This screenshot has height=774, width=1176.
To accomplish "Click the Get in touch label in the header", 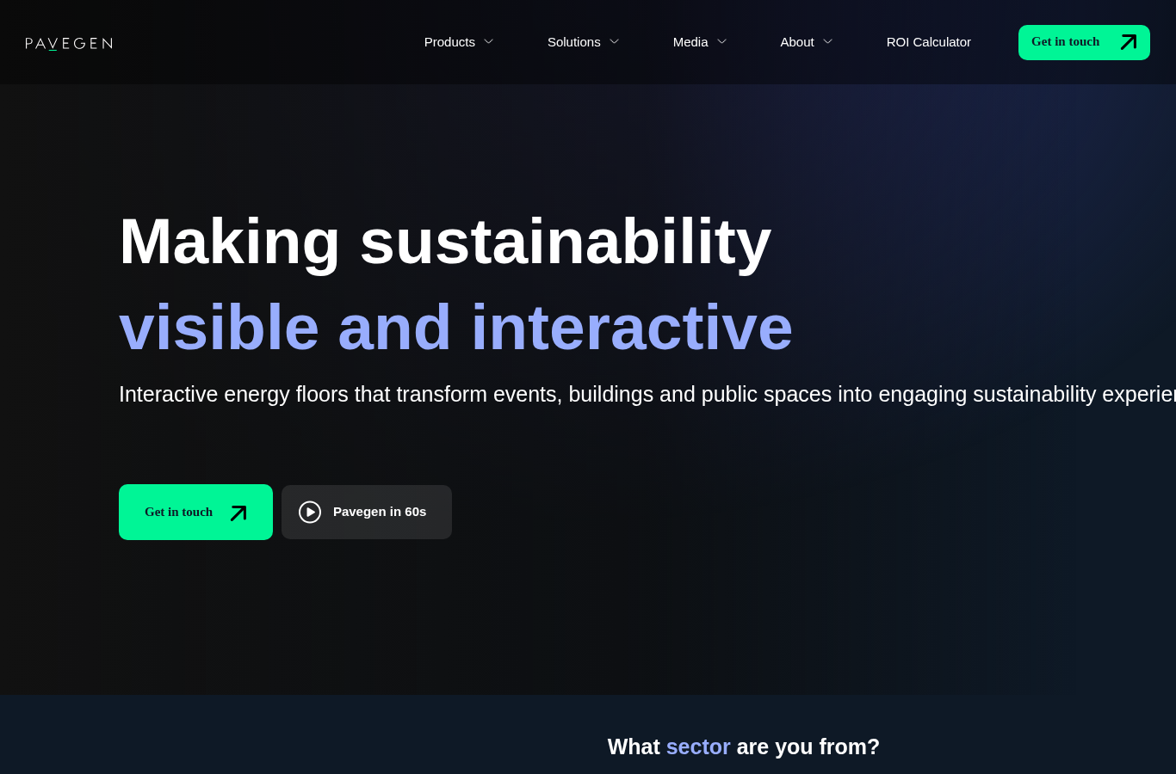I will point(1065,42).
